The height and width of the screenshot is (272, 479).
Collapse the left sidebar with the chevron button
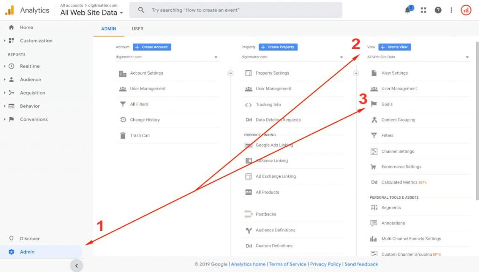(76, 265)
